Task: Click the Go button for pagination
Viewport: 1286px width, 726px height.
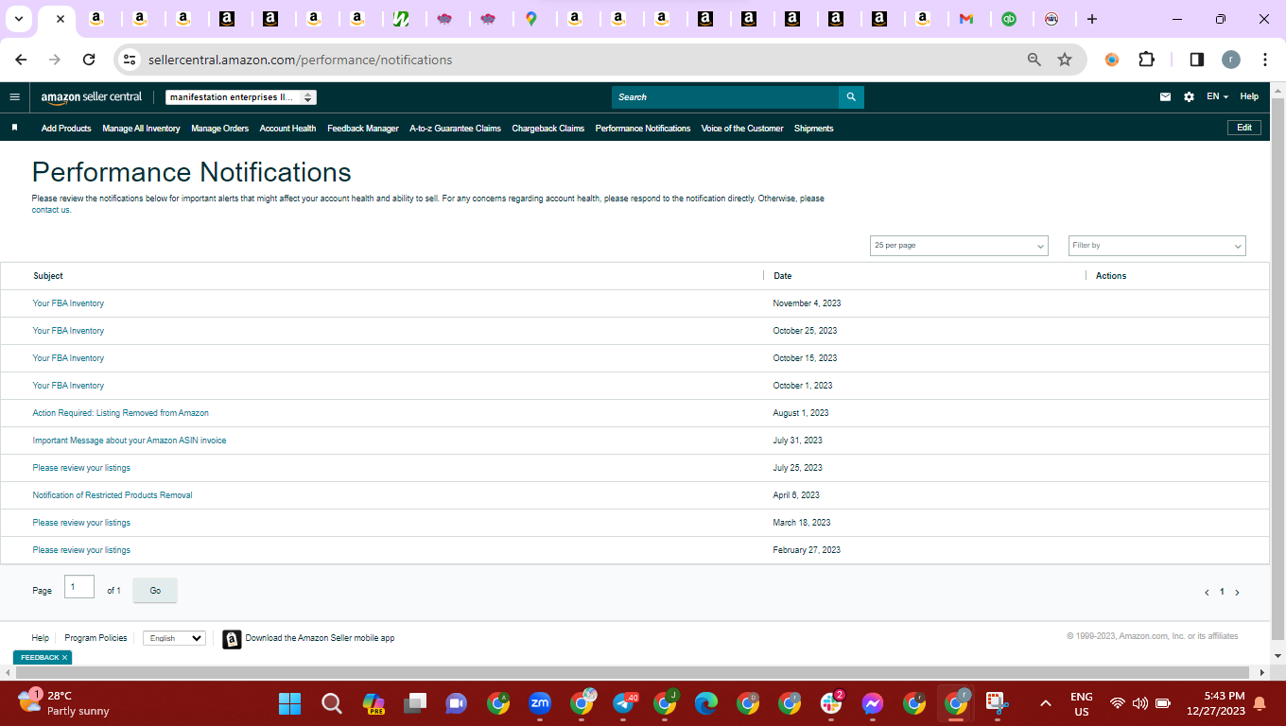Action: coord(155,591)
